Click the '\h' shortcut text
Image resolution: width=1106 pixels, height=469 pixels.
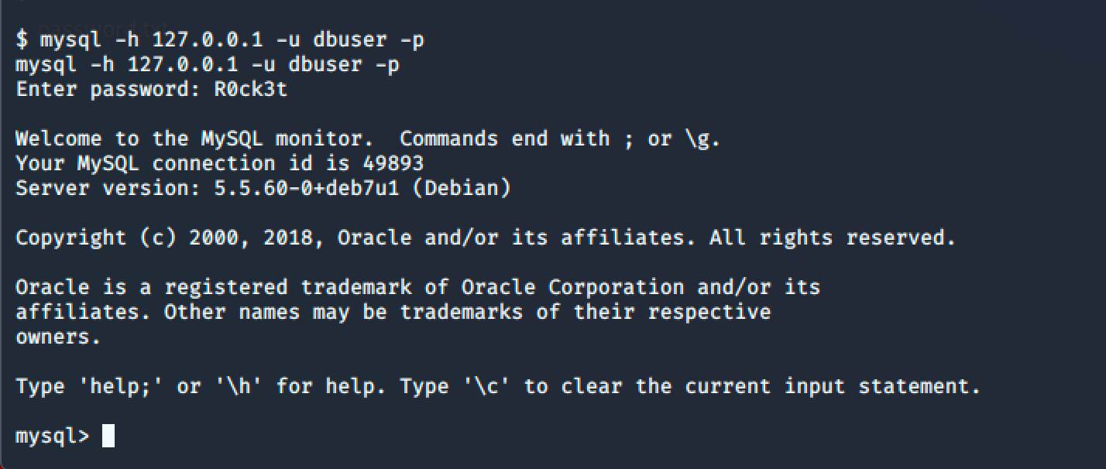click(x=245, y=386)
